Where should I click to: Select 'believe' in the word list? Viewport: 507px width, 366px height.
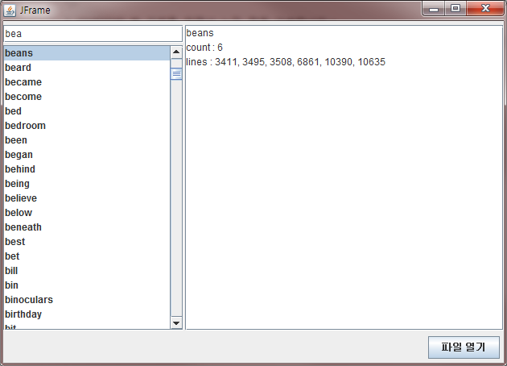[x=87, y=198]
